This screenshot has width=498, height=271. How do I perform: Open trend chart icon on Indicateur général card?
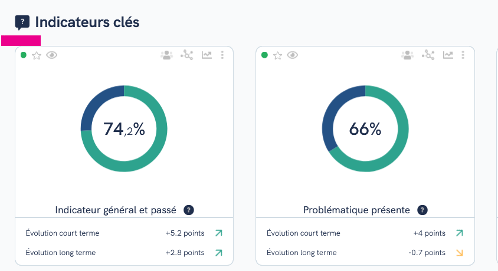point(207,55)
